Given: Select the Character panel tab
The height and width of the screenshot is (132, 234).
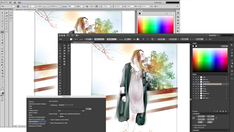Looking at the screenshot, I should pyautogui.click(x=196, y=130).
